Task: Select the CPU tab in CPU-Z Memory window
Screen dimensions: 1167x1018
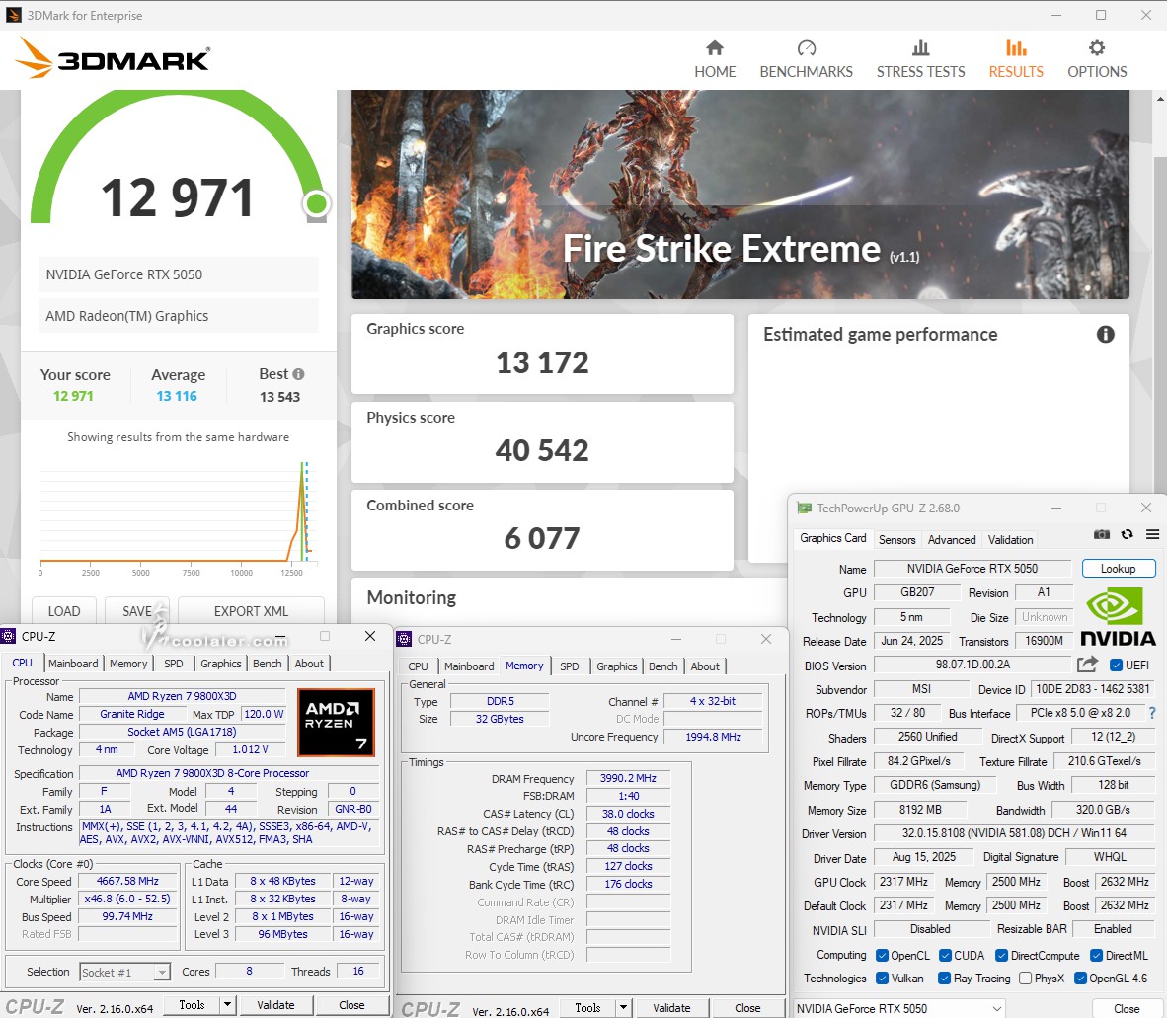Action: (x=418, y=666)
